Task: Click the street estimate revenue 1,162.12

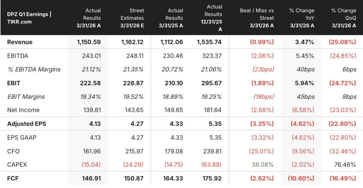Action: [x=133, y=42]
